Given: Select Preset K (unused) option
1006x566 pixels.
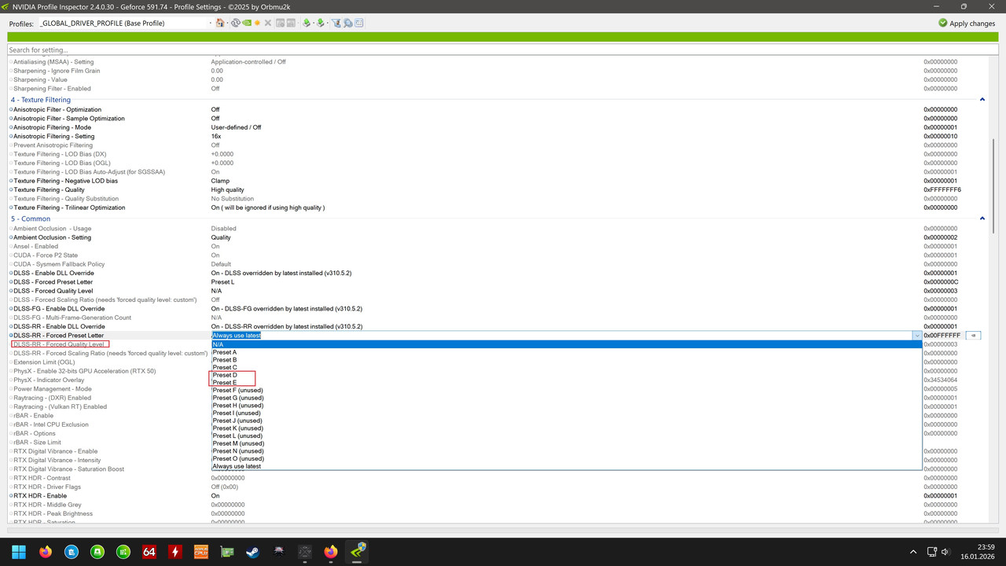Looking at the screenshot, I should 566,428.
